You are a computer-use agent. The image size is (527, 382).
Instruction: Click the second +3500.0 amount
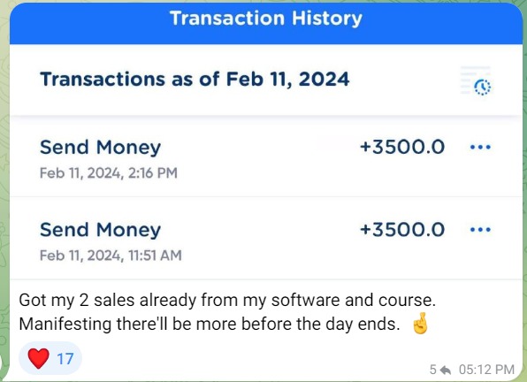402,230
